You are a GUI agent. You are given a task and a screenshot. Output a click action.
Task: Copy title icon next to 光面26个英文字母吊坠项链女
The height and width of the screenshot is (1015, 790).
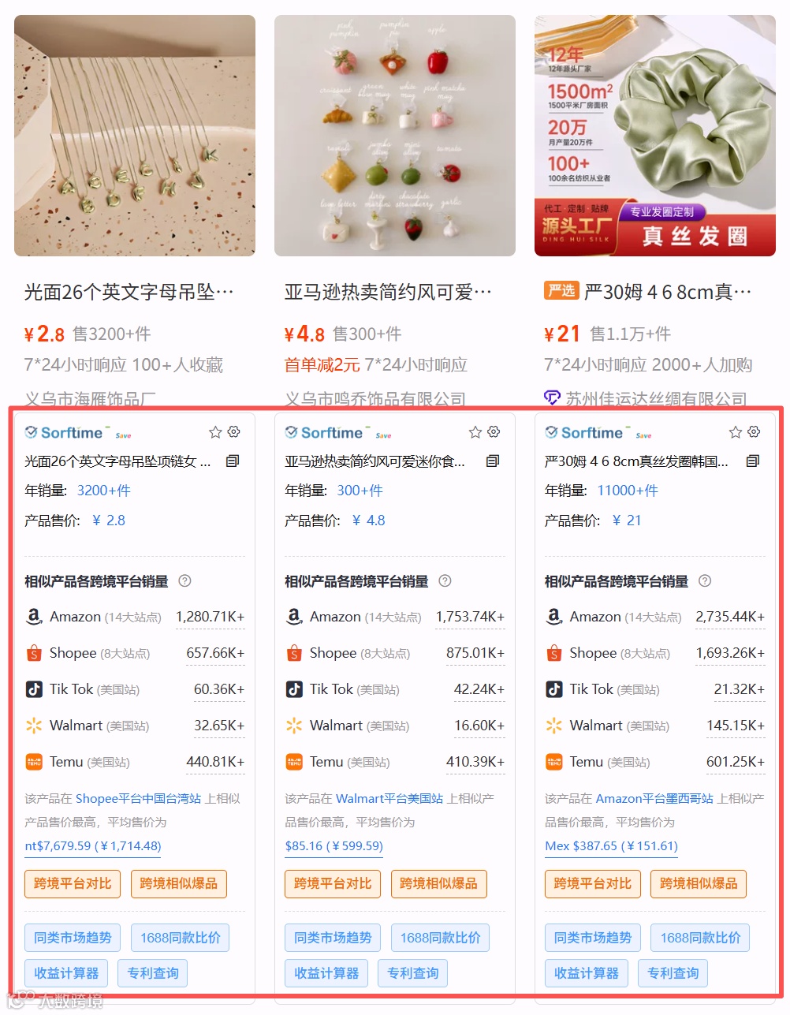[233, 461]
